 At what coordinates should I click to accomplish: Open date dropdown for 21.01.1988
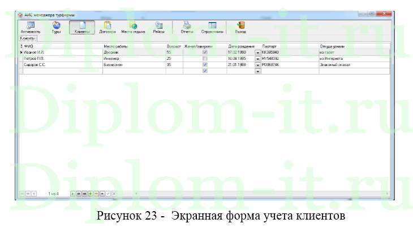(258, 65)
